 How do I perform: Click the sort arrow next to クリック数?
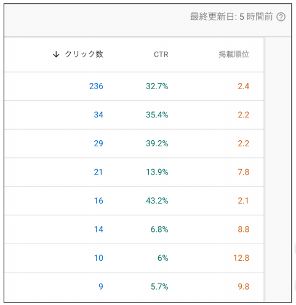[x=56, y=55]
